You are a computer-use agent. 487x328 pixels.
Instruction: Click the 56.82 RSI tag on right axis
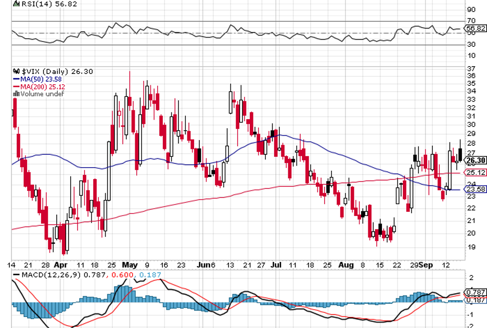pos(475,28)
